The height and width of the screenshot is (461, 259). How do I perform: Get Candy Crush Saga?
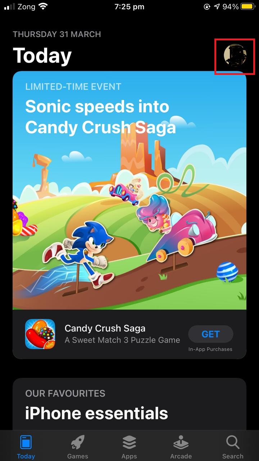click(x=211, y=334)
